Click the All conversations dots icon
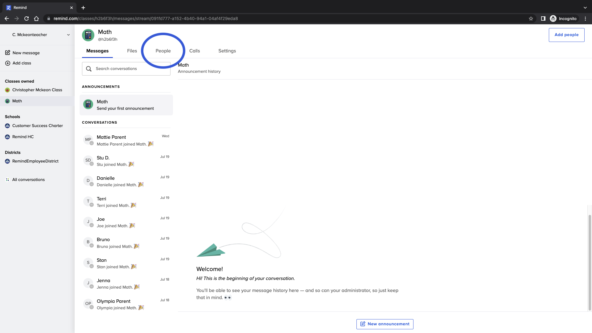 point(7,180)
